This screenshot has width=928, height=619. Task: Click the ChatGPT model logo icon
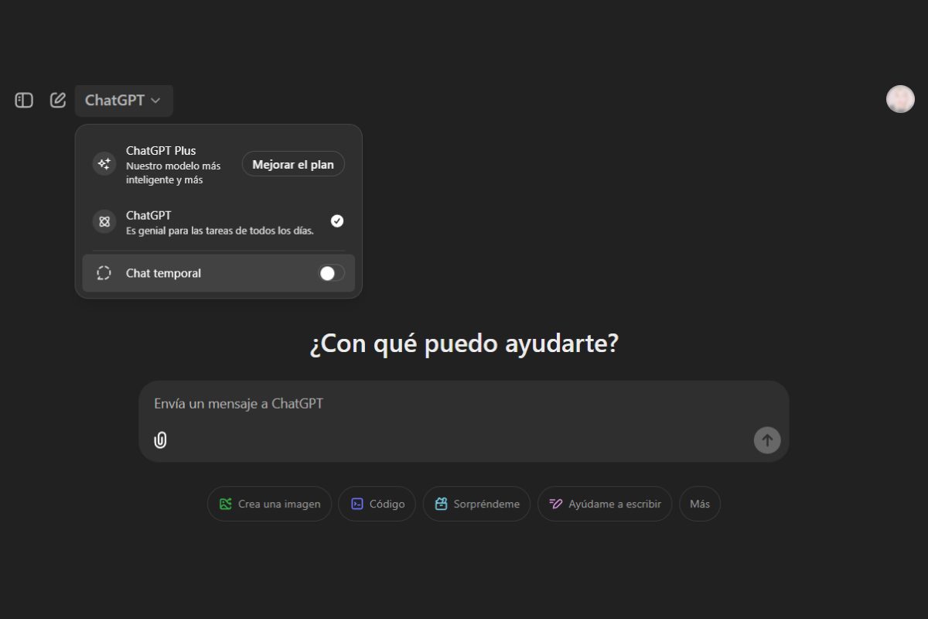coord(104,221)
